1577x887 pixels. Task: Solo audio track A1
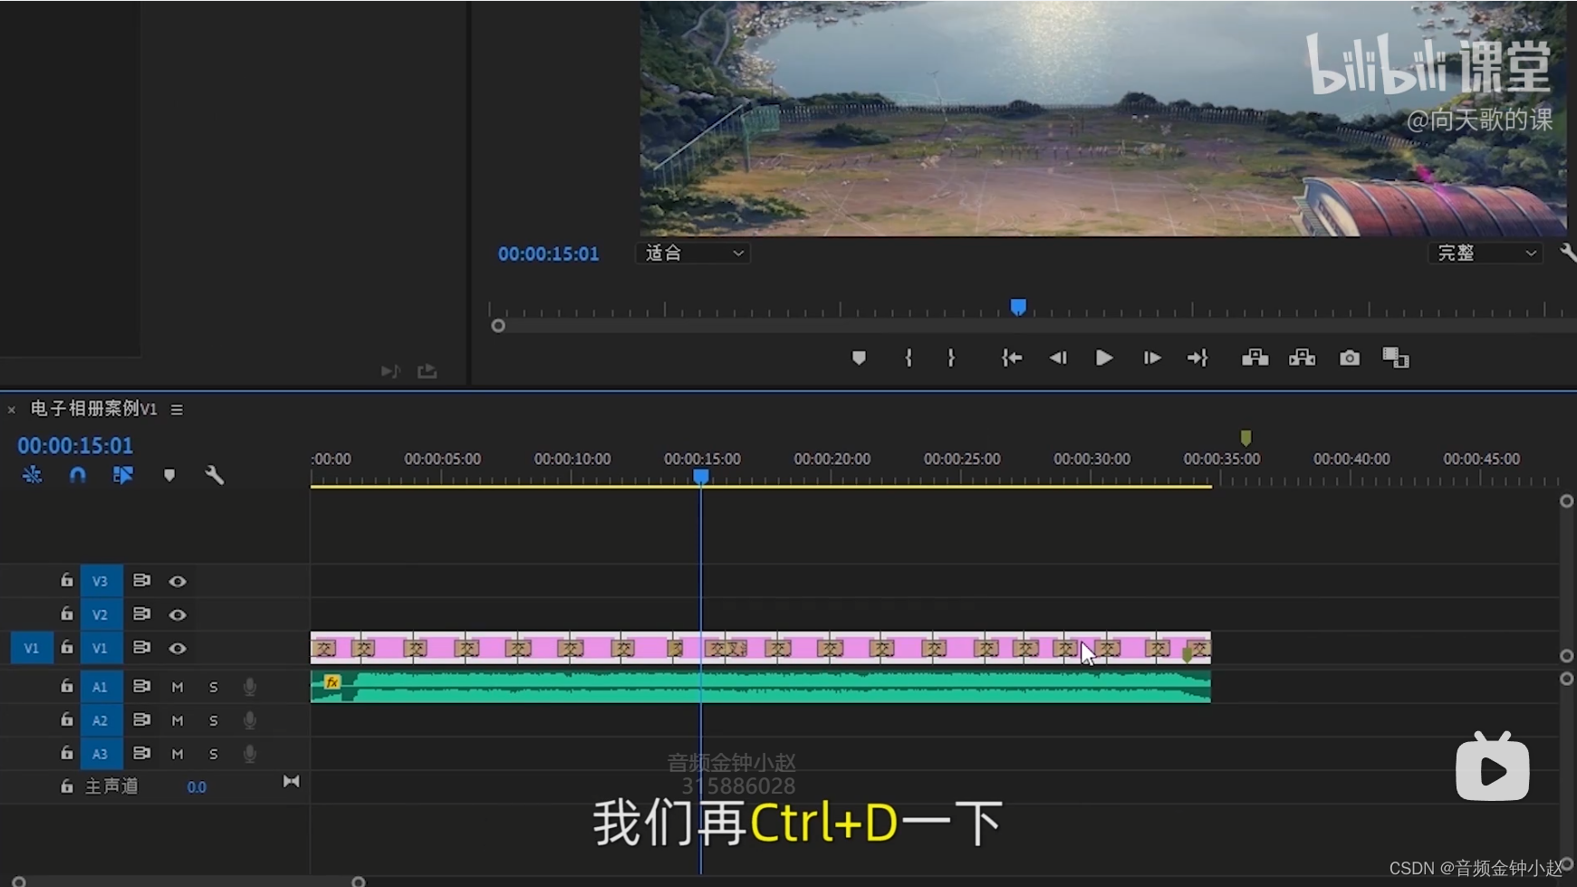pos(214,687)
